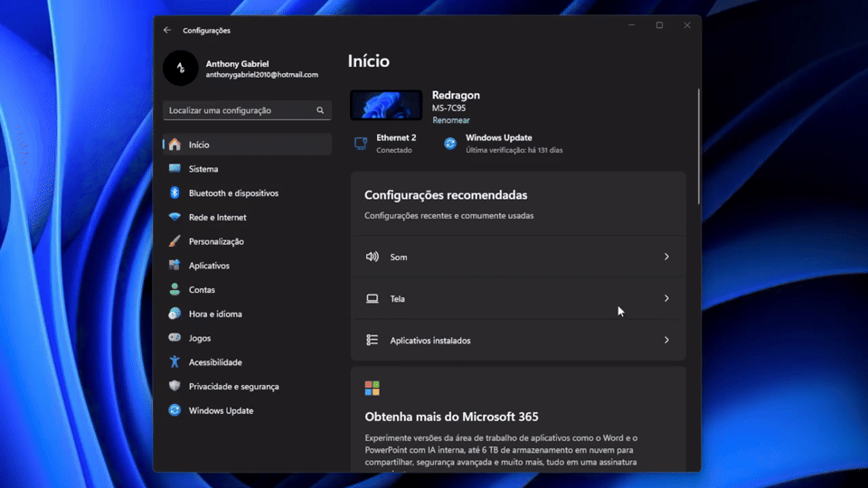Open Windows Update last check status
Screen dimensions: 868x488
coord(504,144)
